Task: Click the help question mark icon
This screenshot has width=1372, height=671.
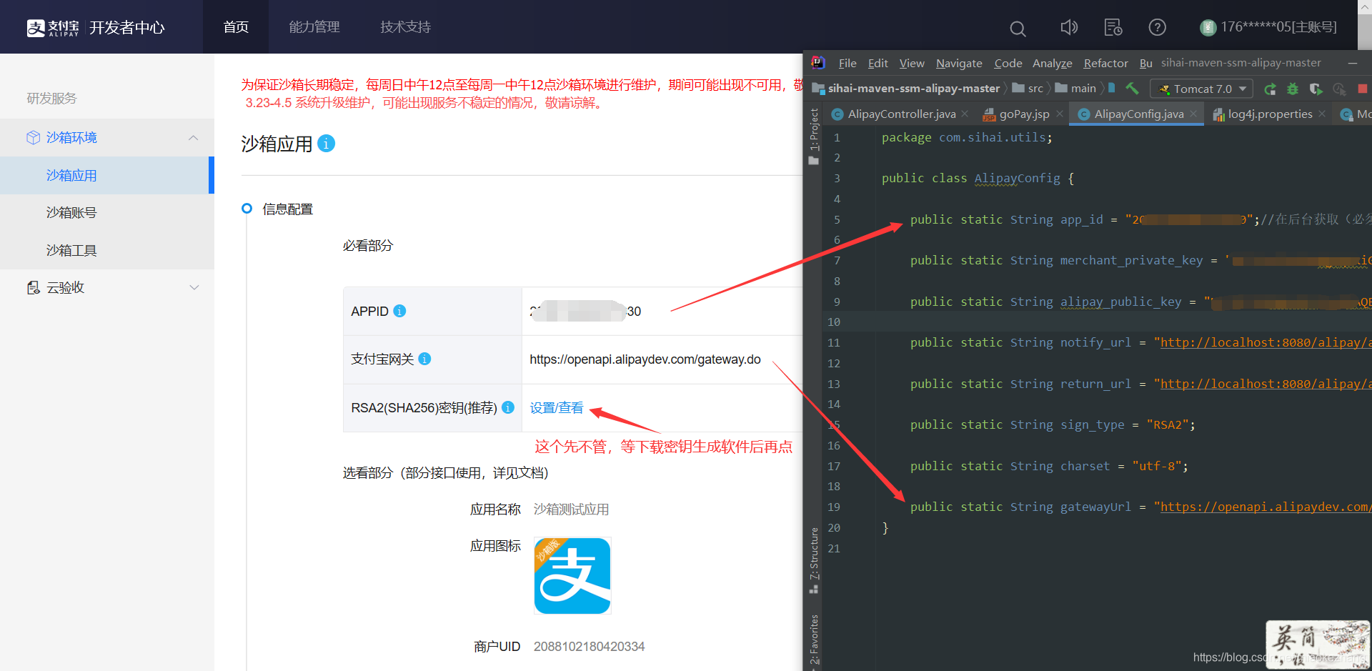Action: (1157, 27)
